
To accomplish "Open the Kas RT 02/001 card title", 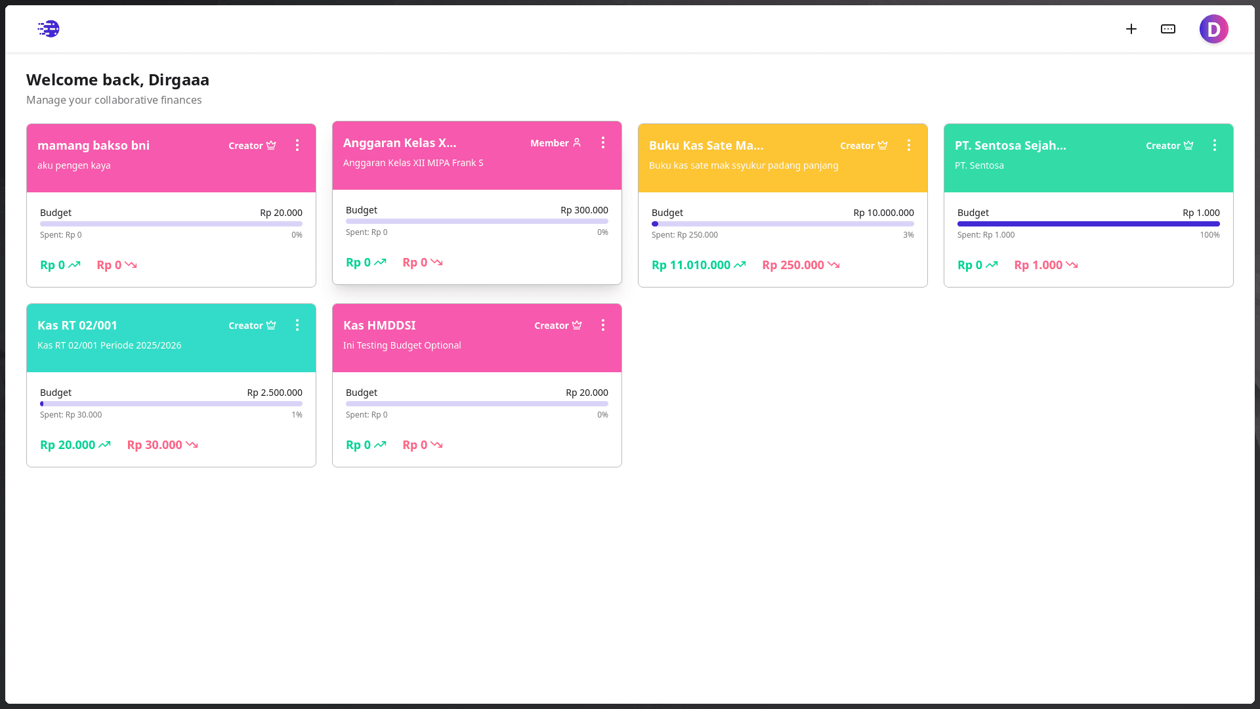I will pos(77,325).
